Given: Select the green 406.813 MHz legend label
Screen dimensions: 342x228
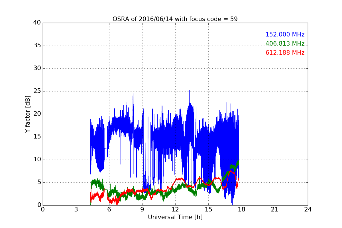Looking at the screenshot, I should tap(285, 44).
